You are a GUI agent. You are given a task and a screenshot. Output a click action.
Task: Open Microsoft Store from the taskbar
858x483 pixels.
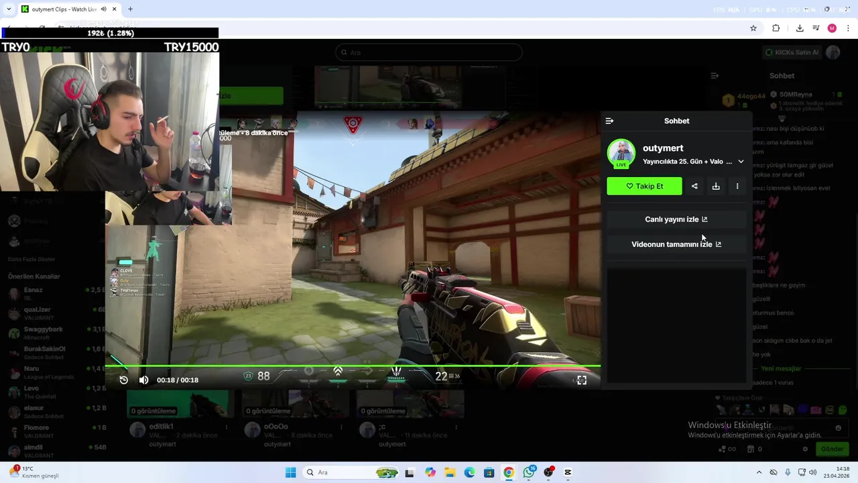click(489, 472)
